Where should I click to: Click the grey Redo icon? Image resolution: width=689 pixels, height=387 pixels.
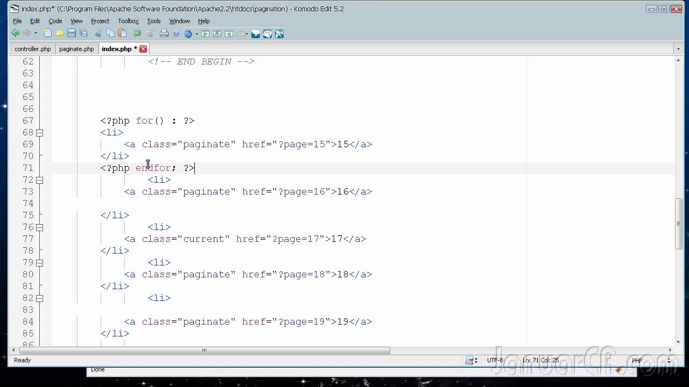[149, 33]
